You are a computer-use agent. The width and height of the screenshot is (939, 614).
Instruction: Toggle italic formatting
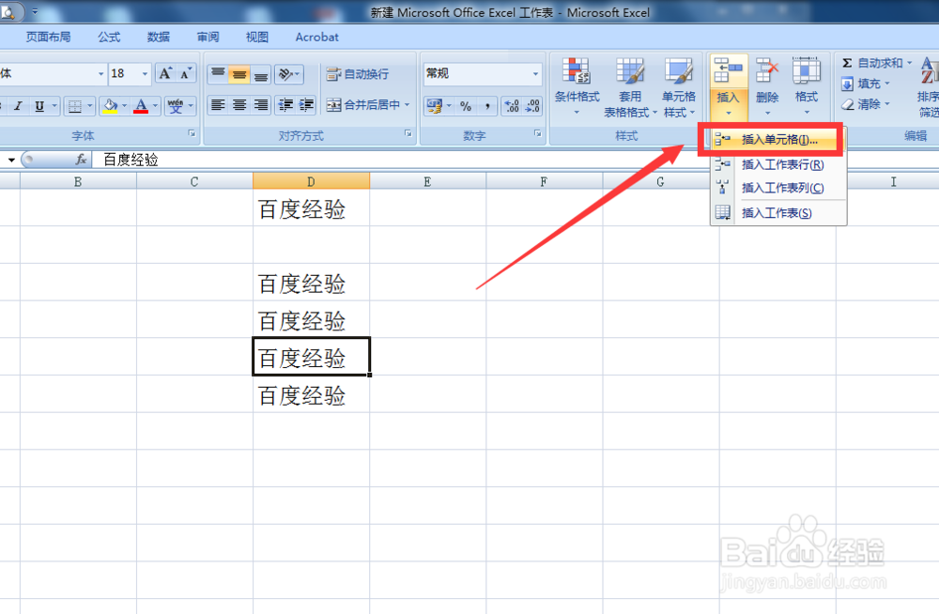18,106
